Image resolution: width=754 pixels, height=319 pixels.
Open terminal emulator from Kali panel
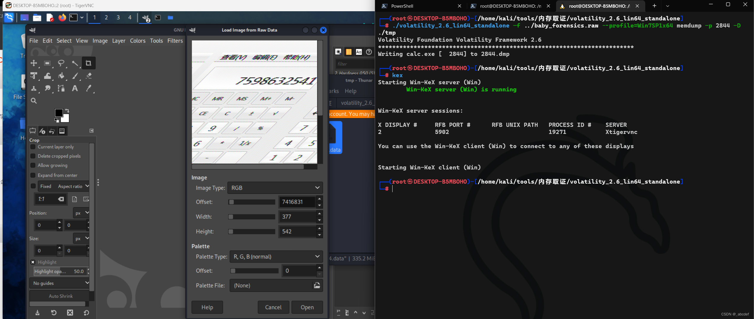(73, 18)
